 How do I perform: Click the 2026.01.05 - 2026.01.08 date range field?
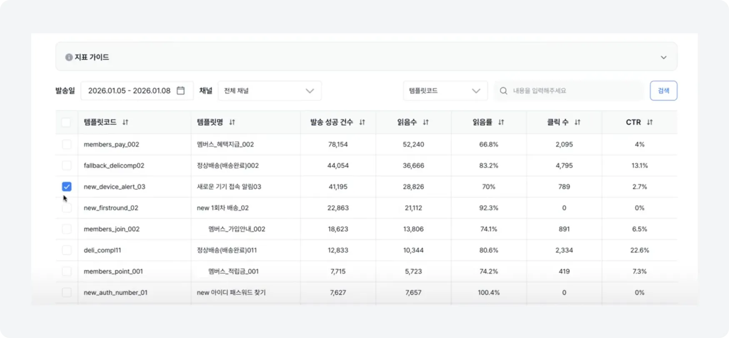click(x=137, y=91)
